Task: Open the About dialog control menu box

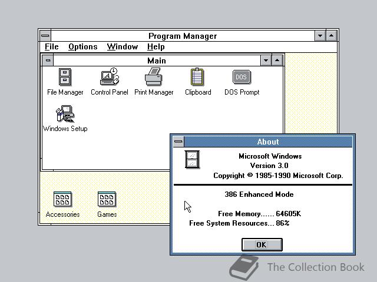Action: 178,142
